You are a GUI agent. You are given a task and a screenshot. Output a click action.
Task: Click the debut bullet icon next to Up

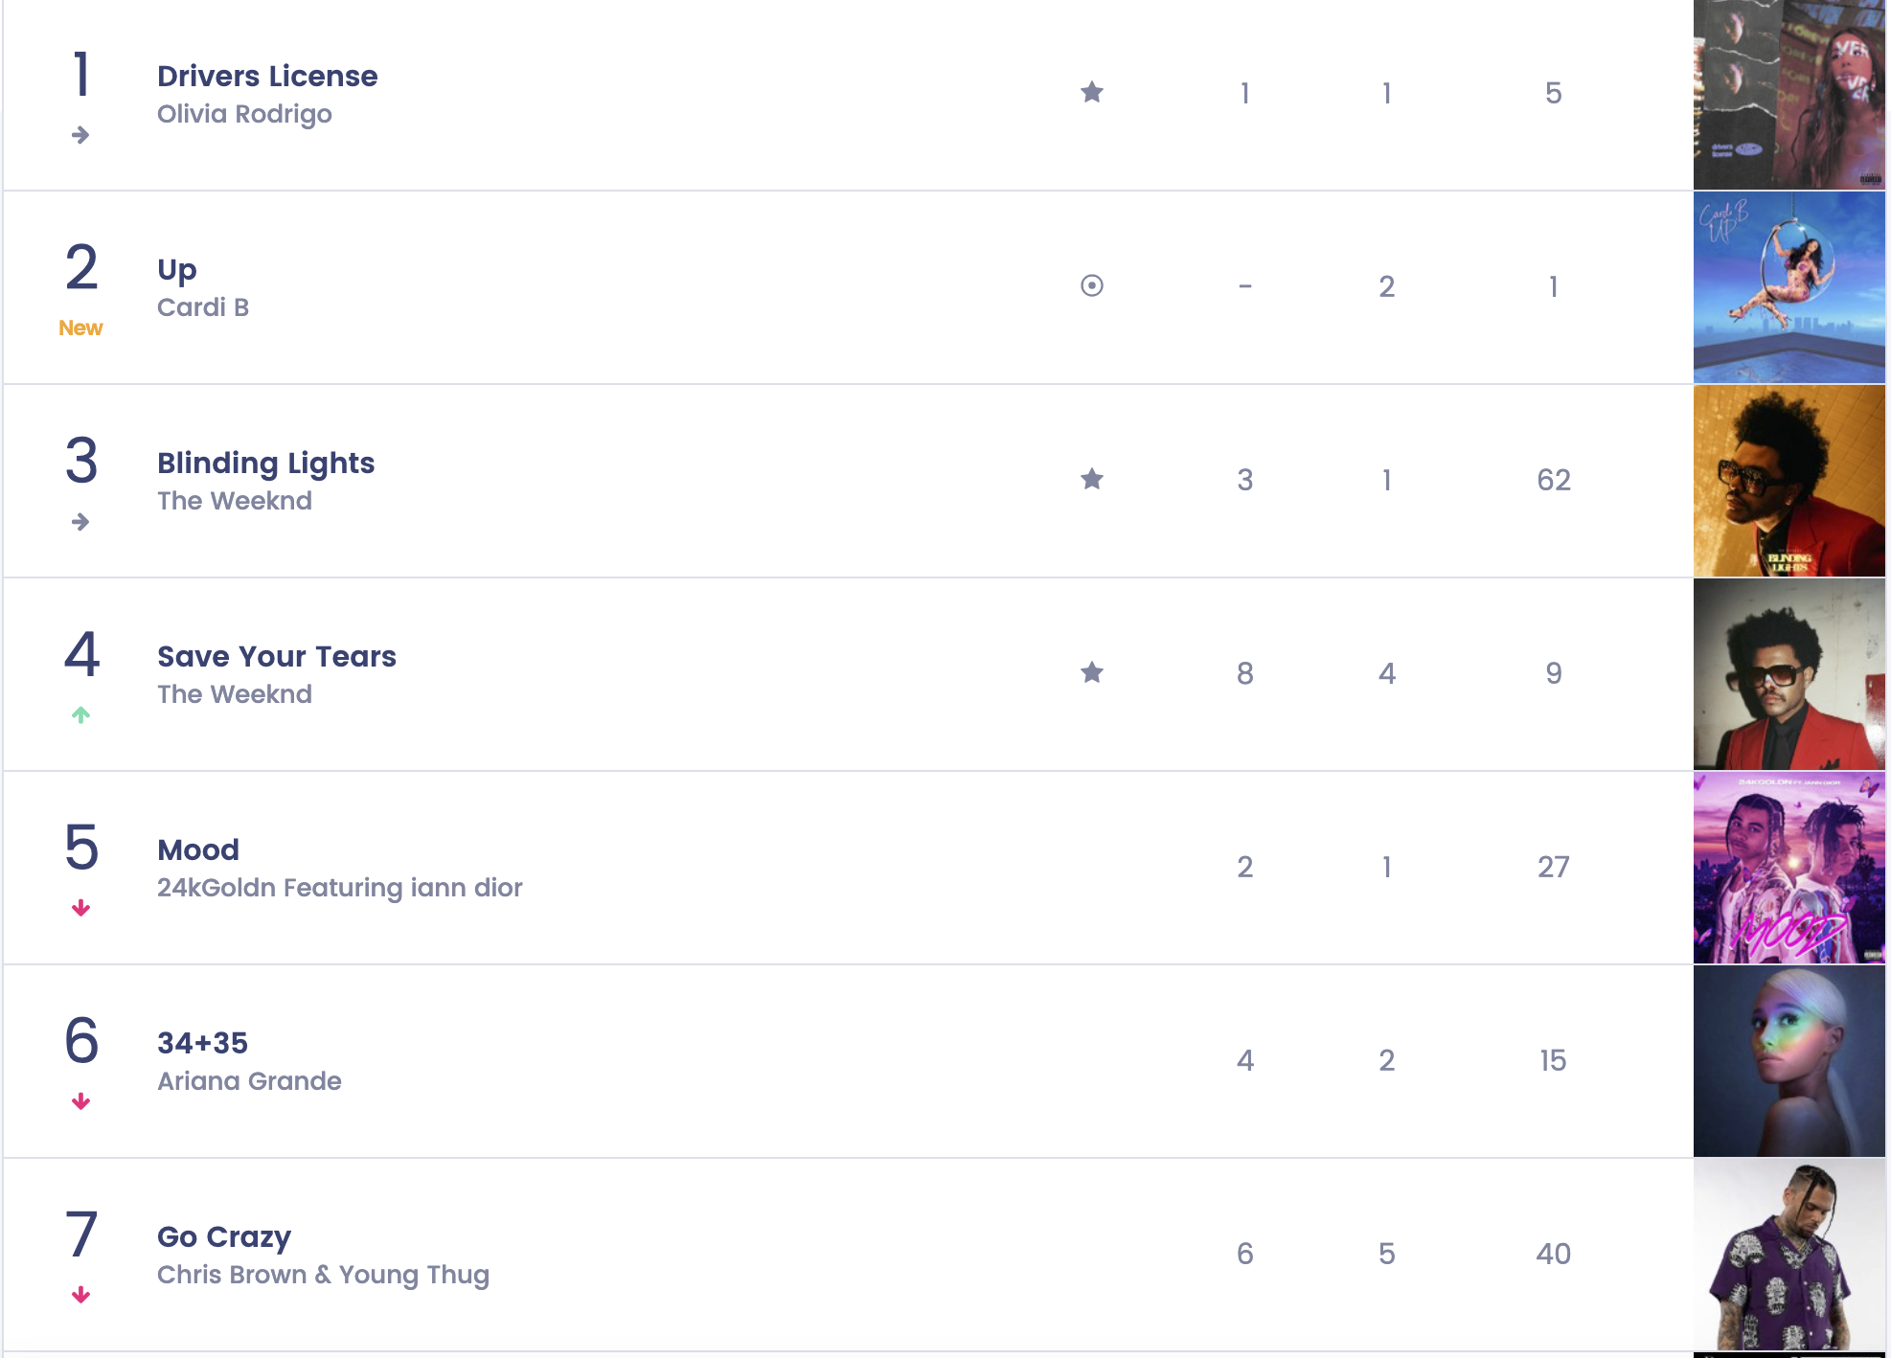(1091, 286)
